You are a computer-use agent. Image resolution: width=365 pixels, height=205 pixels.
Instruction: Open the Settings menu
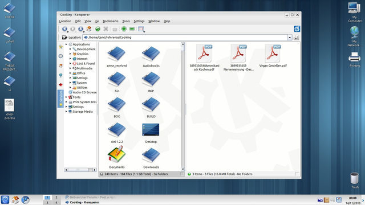139,21
